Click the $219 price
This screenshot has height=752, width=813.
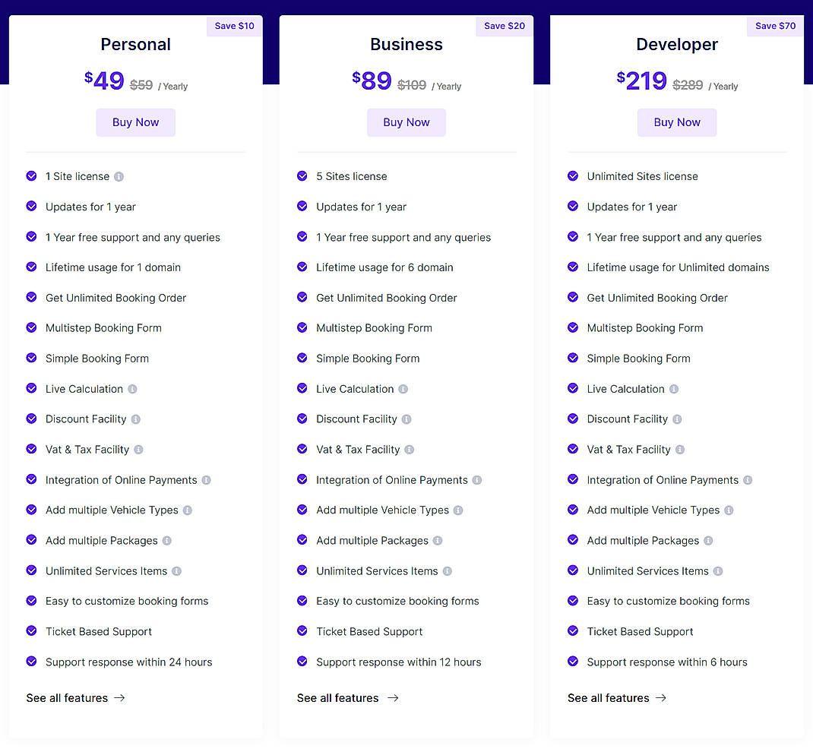[642, 81]
